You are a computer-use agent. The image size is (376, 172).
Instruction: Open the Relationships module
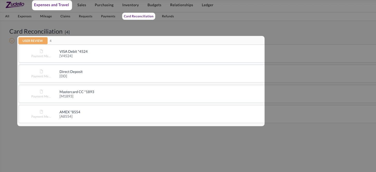[182, 5]
